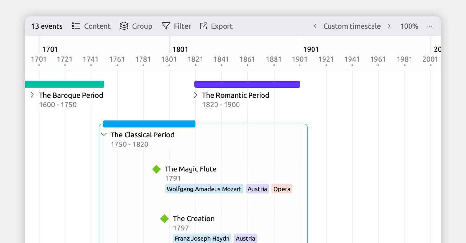The width and height of the screenshot is (466, 243).
Task: Click the 1981 tick on the time axis
Action: [x=404, y=59]
